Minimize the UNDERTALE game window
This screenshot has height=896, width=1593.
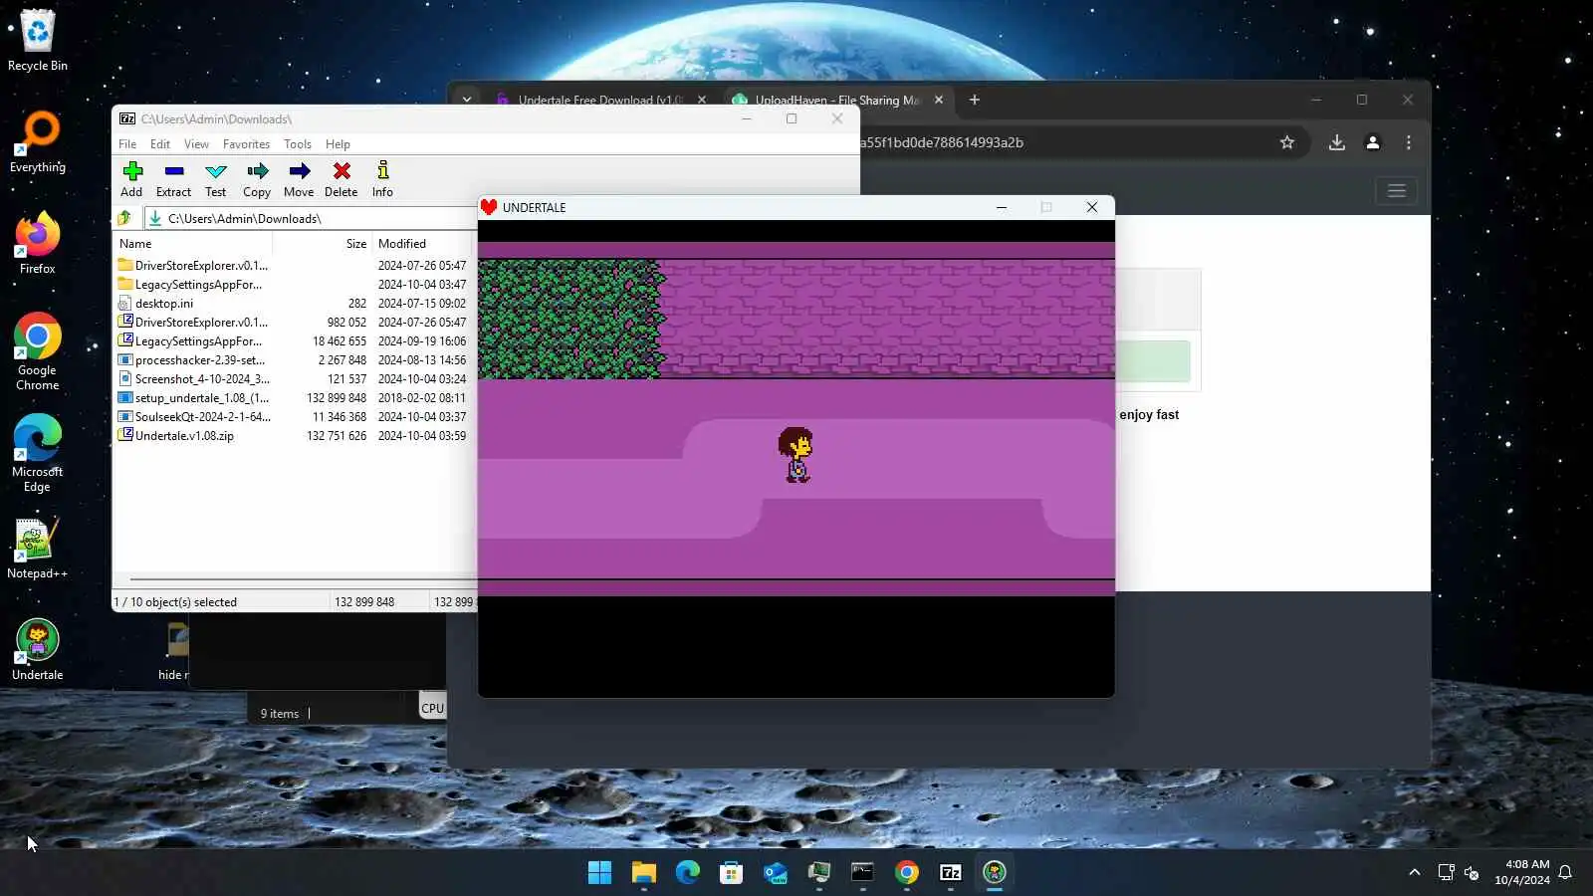tap(1002, 207)
